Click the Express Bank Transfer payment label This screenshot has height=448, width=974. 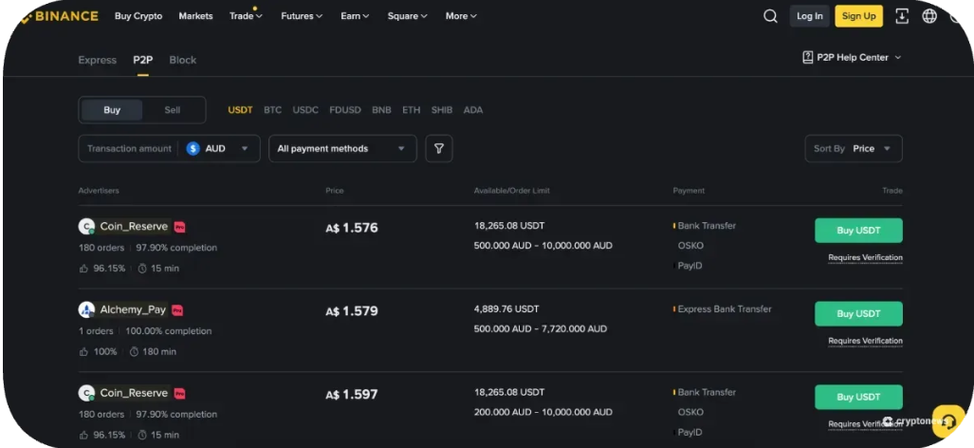[725, 308]
